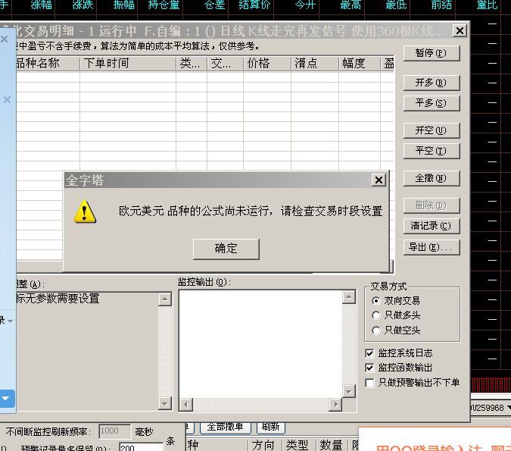Screen dimensions: 511x451
Task: Click the 刷新 button at bottom
Action: pyautogui.click(x=271, y=427)
